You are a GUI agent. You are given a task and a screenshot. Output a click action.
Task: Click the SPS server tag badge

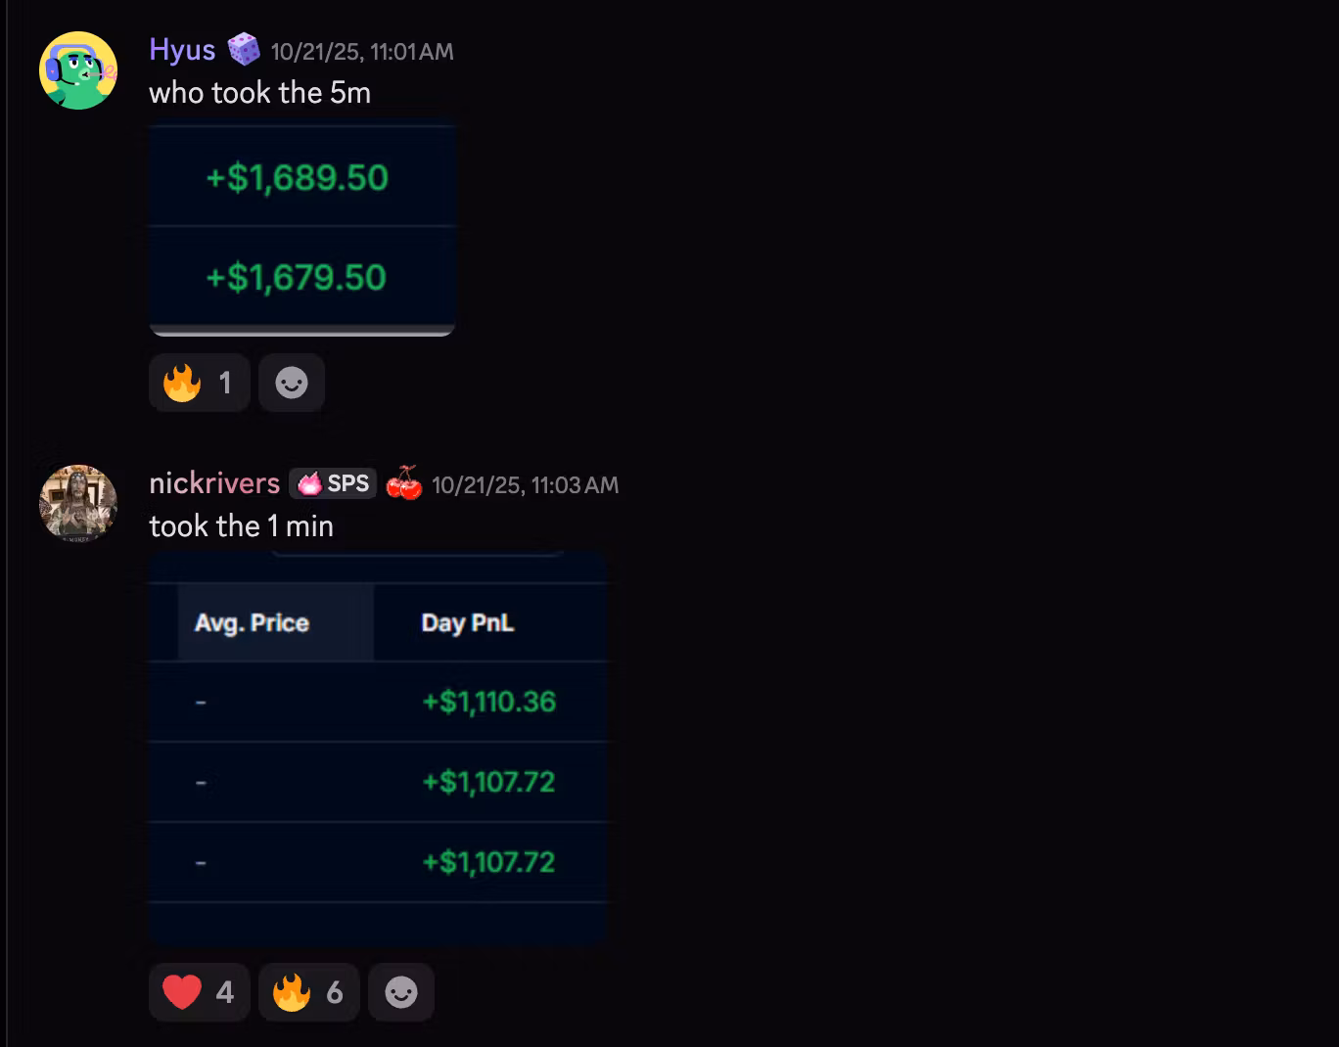(333, 483)
